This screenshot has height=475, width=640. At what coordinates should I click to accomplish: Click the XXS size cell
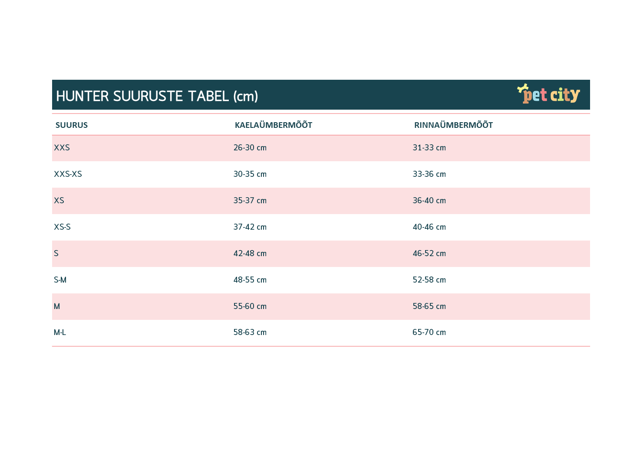pos(62,148)
